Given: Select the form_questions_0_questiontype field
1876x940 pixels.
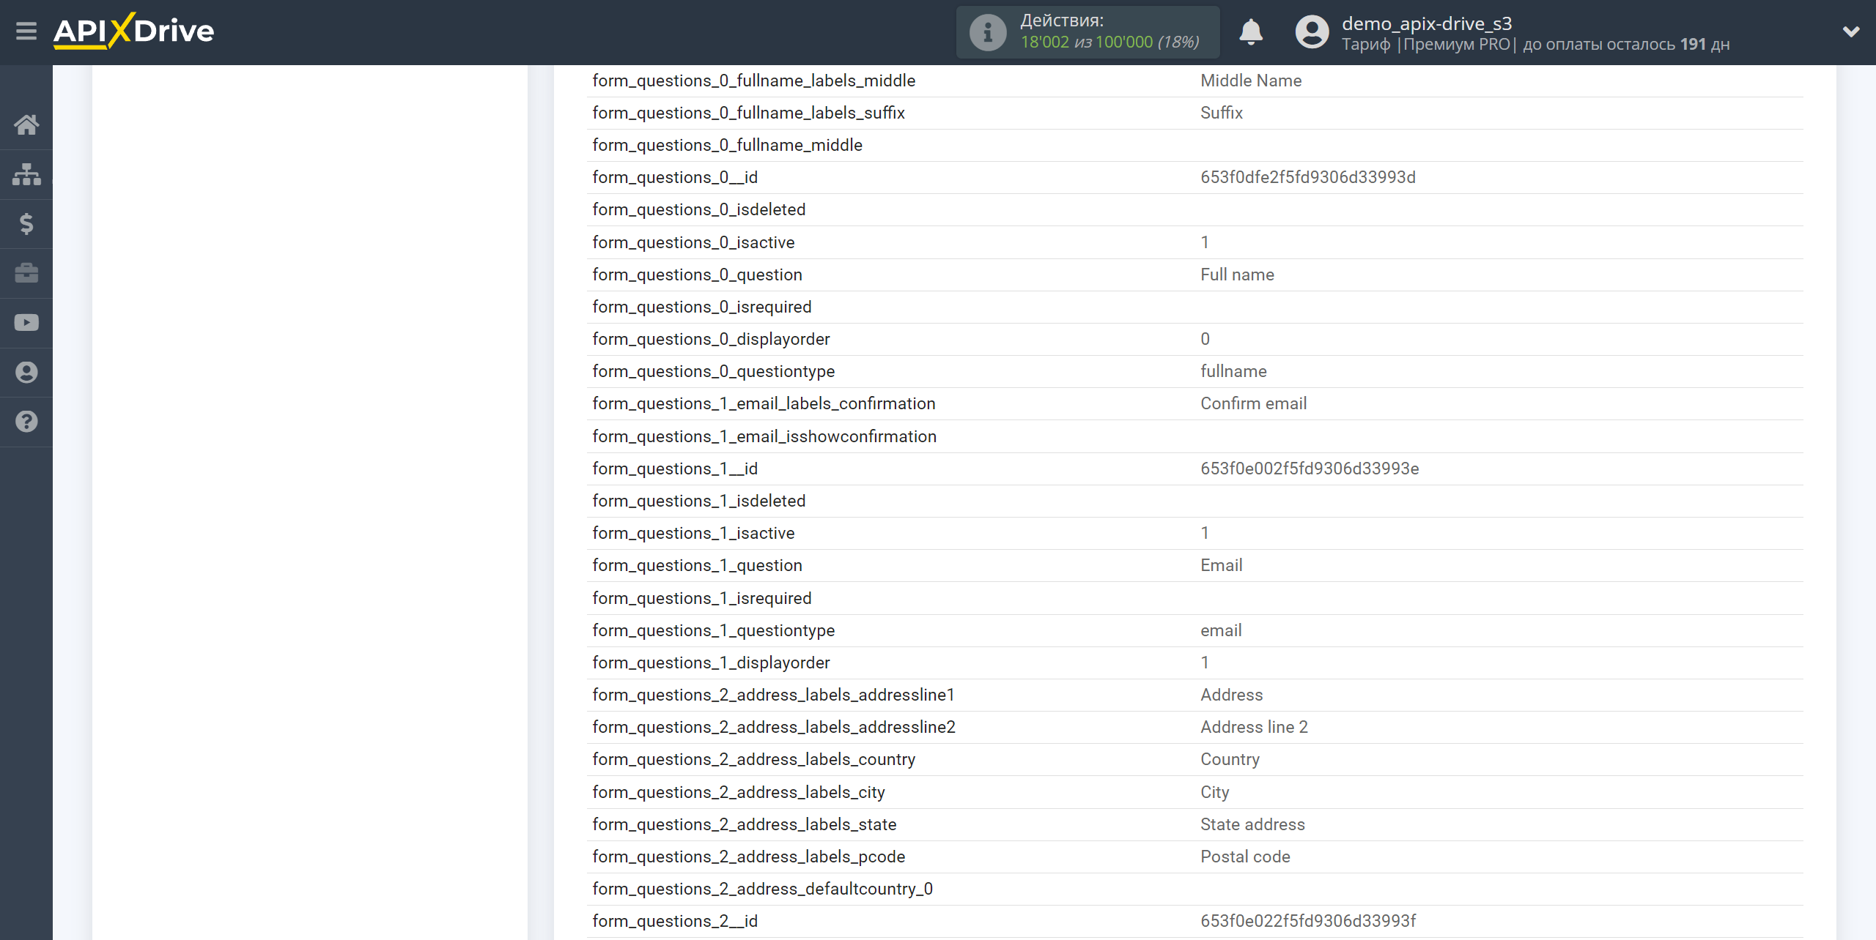Looking at the screenshot, I should coord(714,371).
